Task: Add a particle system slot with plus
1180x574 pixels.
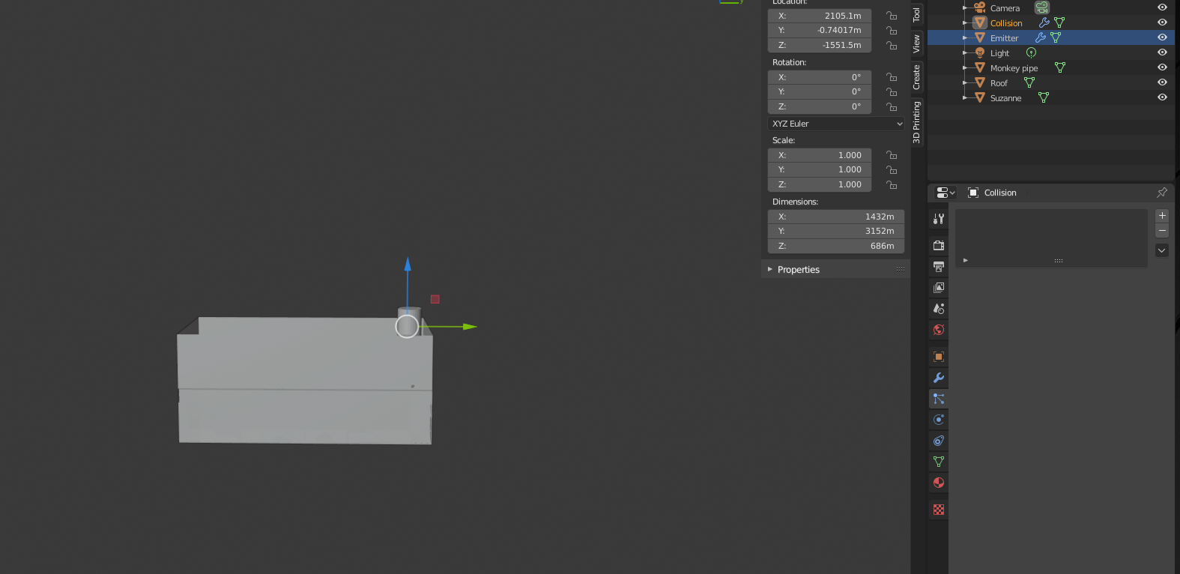Action: click(x=1162, y=216)
